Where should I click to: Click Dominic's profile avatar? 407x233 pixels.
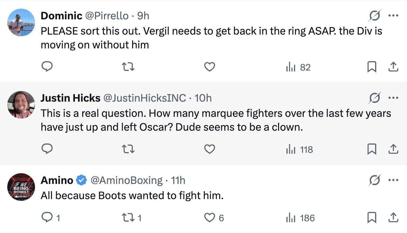point(21,22)
